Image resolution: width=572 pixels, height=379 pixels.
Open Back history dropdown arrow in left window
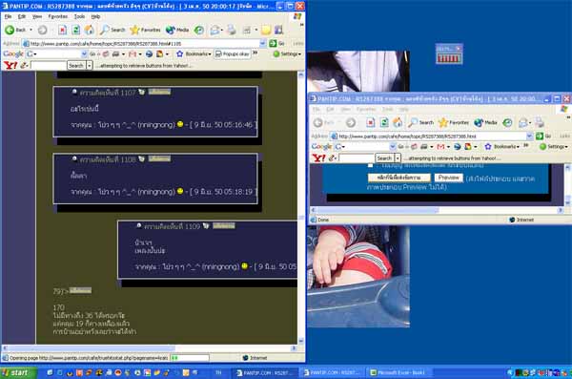(x=31, y=30)
